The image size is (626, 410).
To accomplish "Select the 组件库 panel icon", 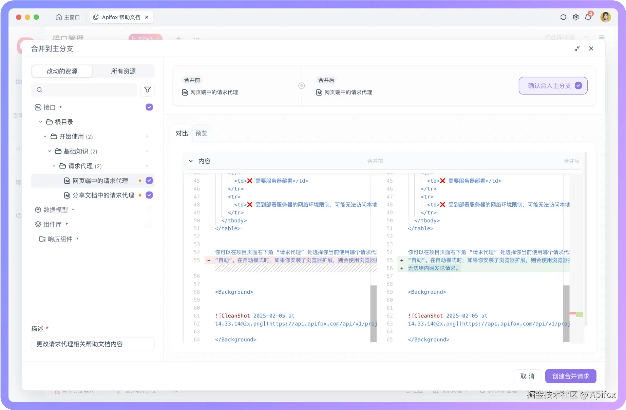I will [38, 224].
